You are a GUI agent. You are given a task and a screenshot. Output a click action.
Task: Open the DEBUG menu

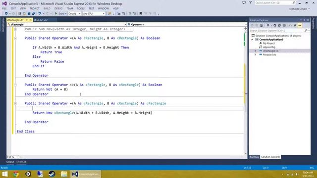[58, 8]
